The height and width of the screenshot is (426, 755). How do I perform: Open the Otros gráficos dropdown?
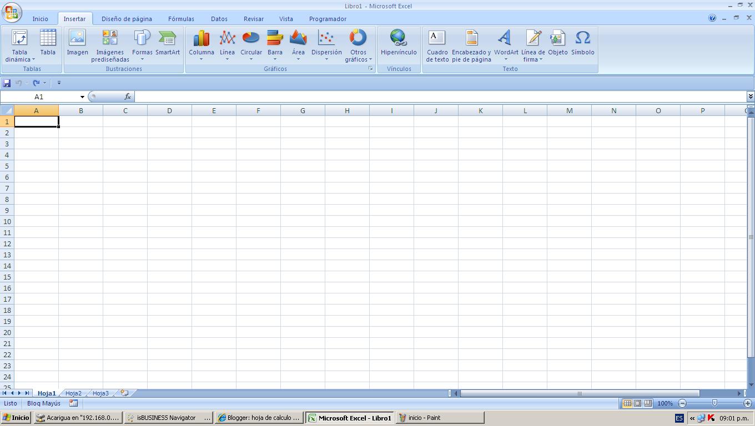[x=358, y=45]
